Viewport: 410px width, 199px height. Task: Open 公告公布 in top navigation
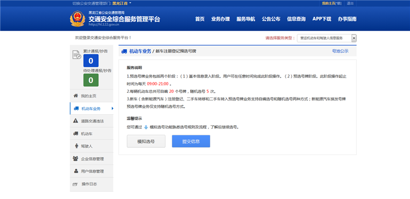click(x=271, y=19)
